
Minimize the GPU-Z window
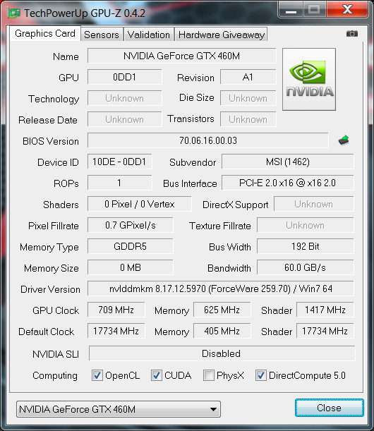[x=291, y=9]
